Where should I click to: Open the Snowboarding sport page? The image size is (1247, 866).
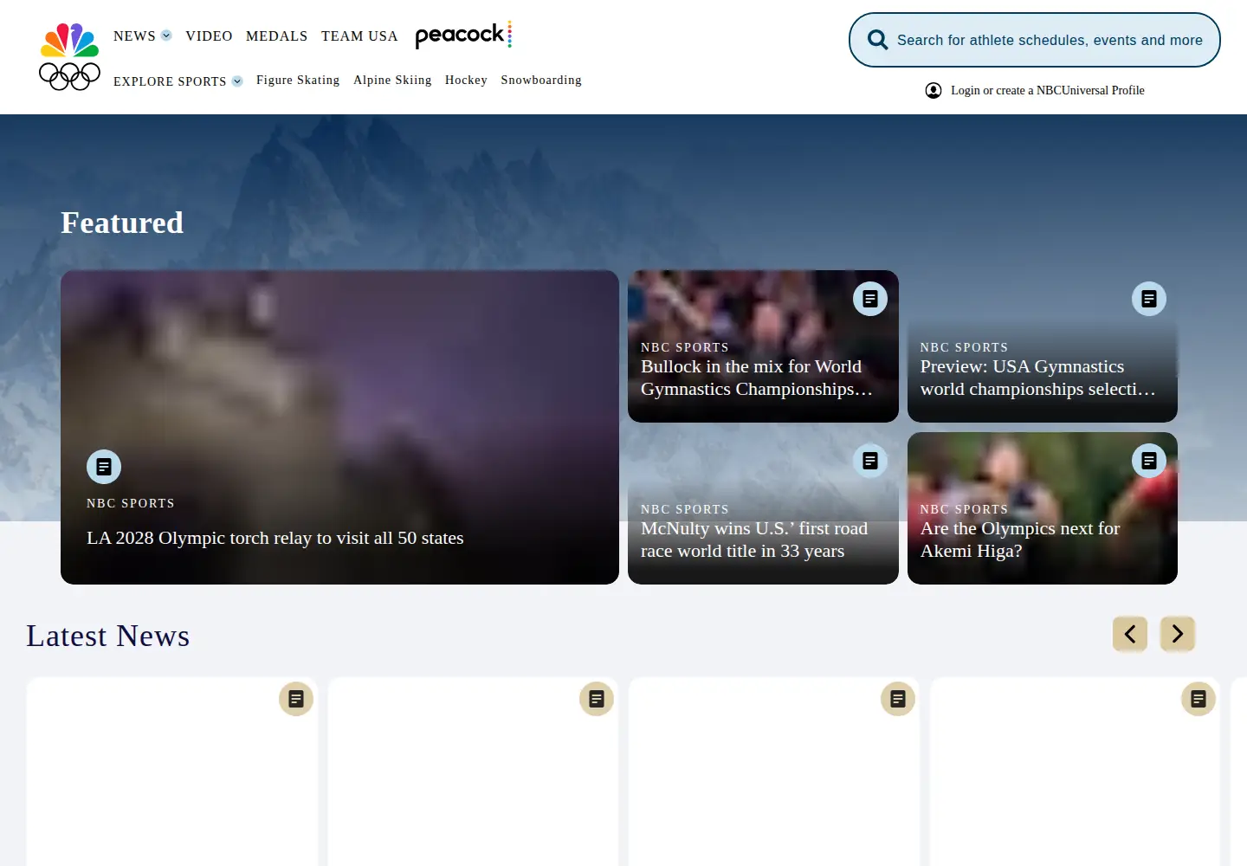point(541,80)
